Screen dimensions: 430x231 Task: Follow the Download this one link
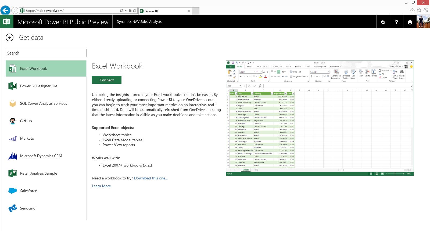151,178
